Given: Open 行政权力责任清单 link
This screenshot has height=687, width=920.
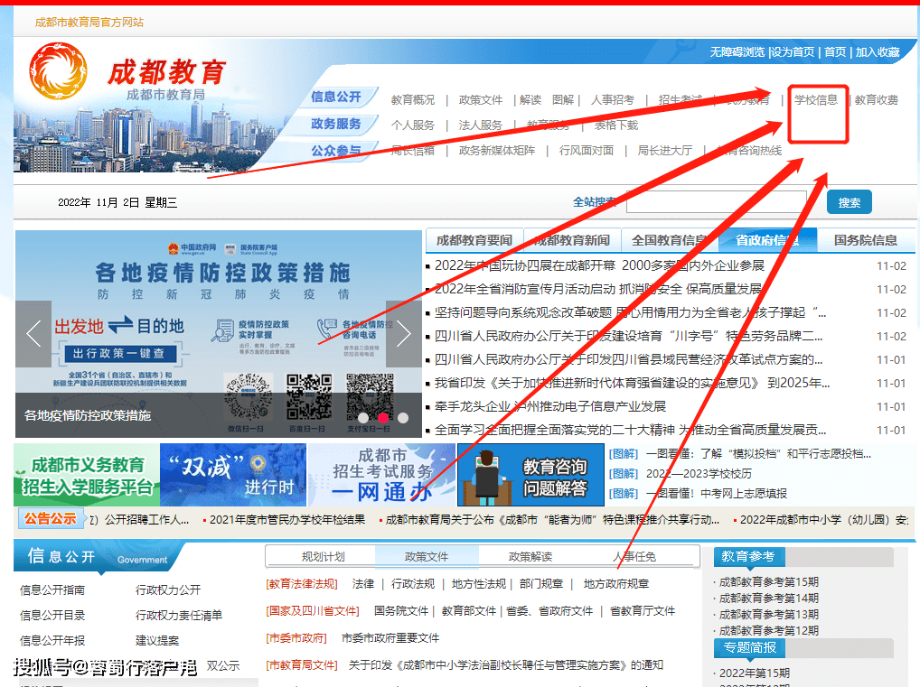Looking at the screenshot, I should [179, 616].
